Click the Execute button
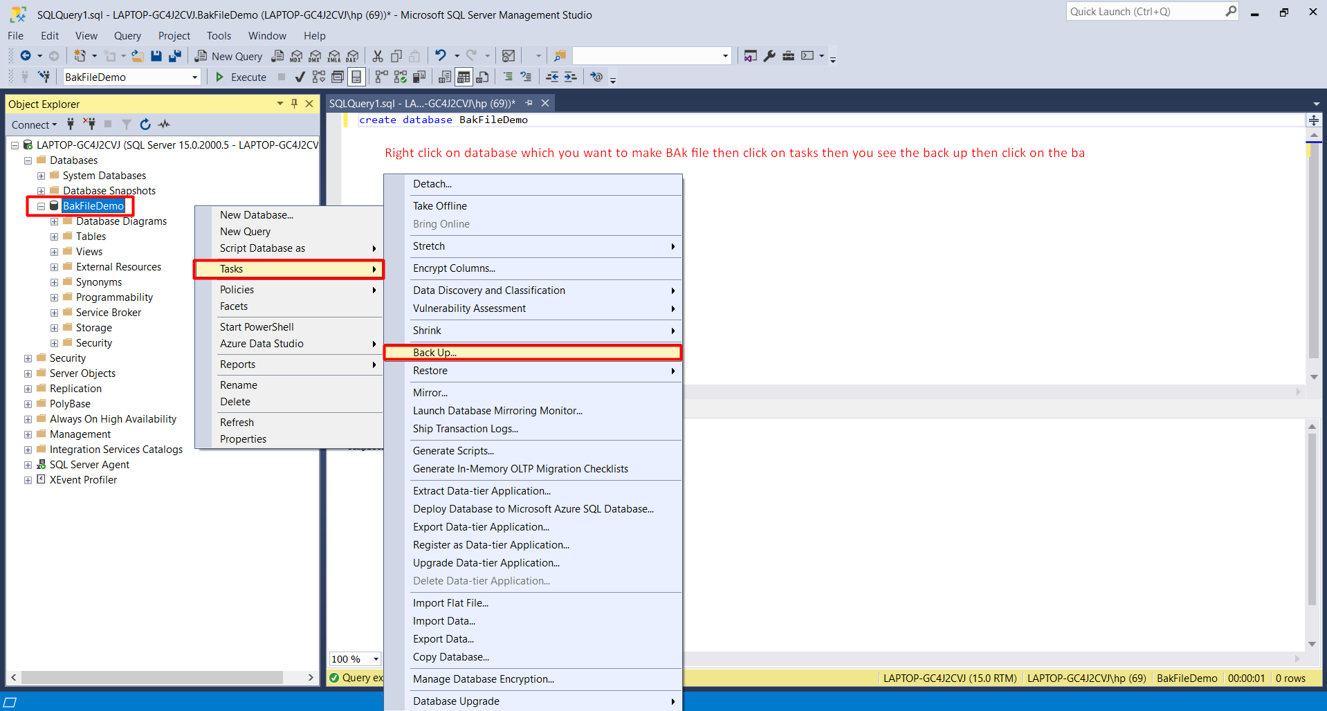 coord(241,77)
